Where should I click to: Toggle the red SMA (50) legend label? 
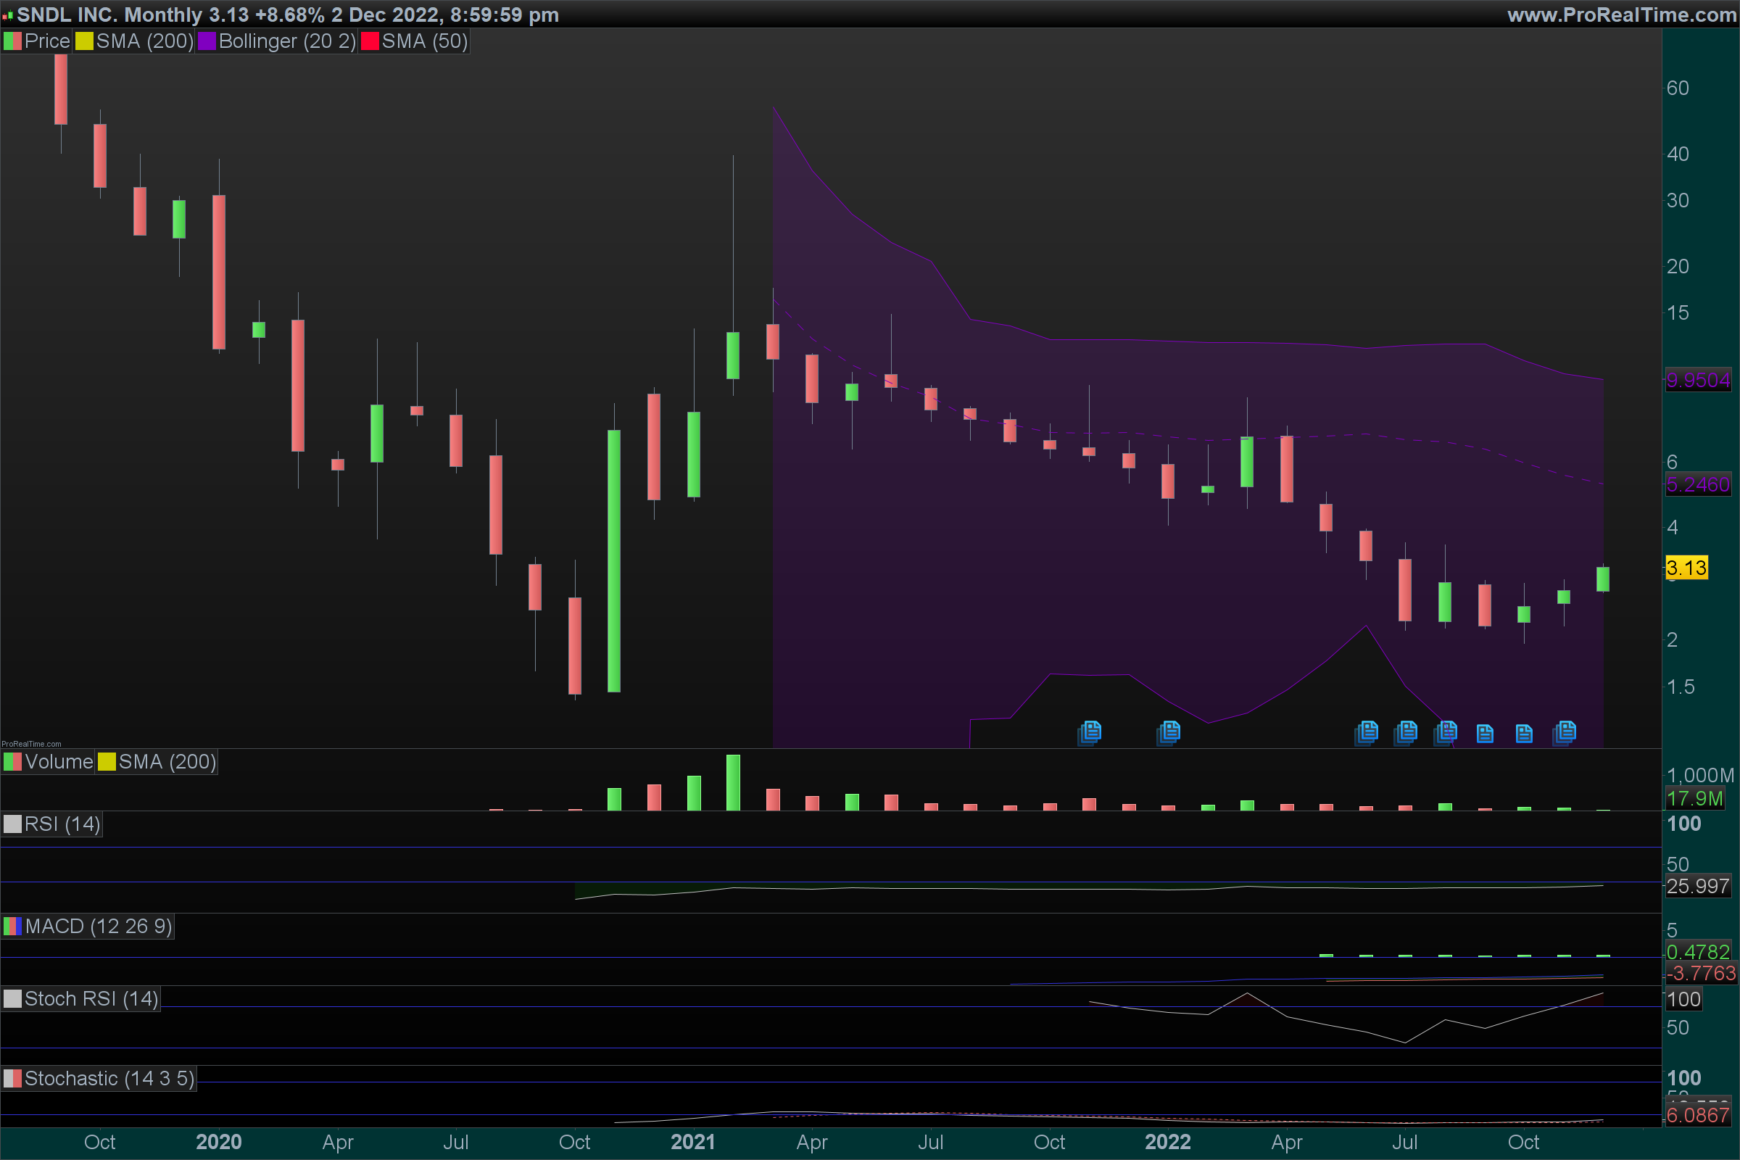[424, 41]
